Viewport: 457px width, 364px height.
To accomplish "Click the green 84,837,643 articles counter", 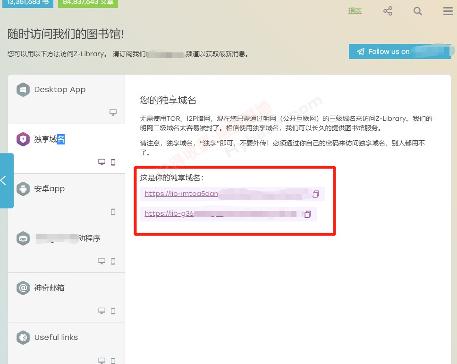I will click(x=88, y=3).
